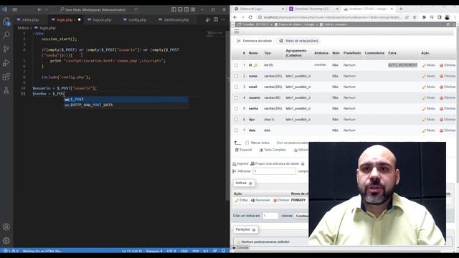Tick checkbox for the senha row
Screen dimensions: 459x258
236,108
